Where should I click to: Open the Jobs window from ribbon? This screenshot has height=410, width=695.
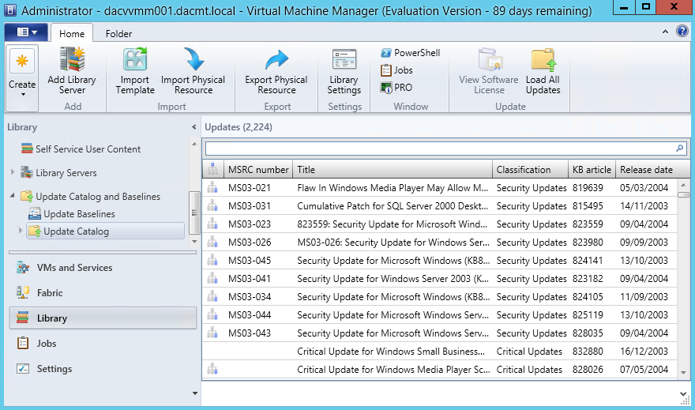pos(396,70)
